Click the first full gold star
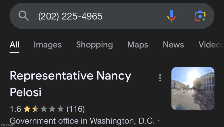 27,109
